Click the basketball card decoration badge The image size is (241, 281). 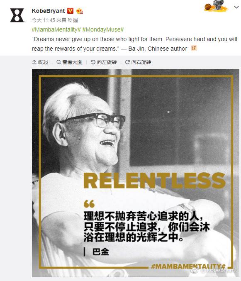216,6
